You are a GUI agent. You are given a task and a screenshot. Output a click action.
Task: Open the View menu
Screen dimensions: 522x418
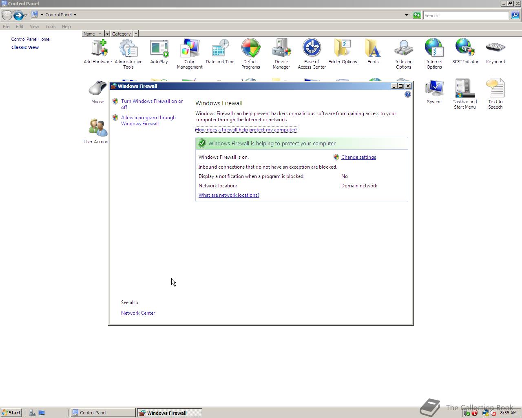click(x=34, y=27)
